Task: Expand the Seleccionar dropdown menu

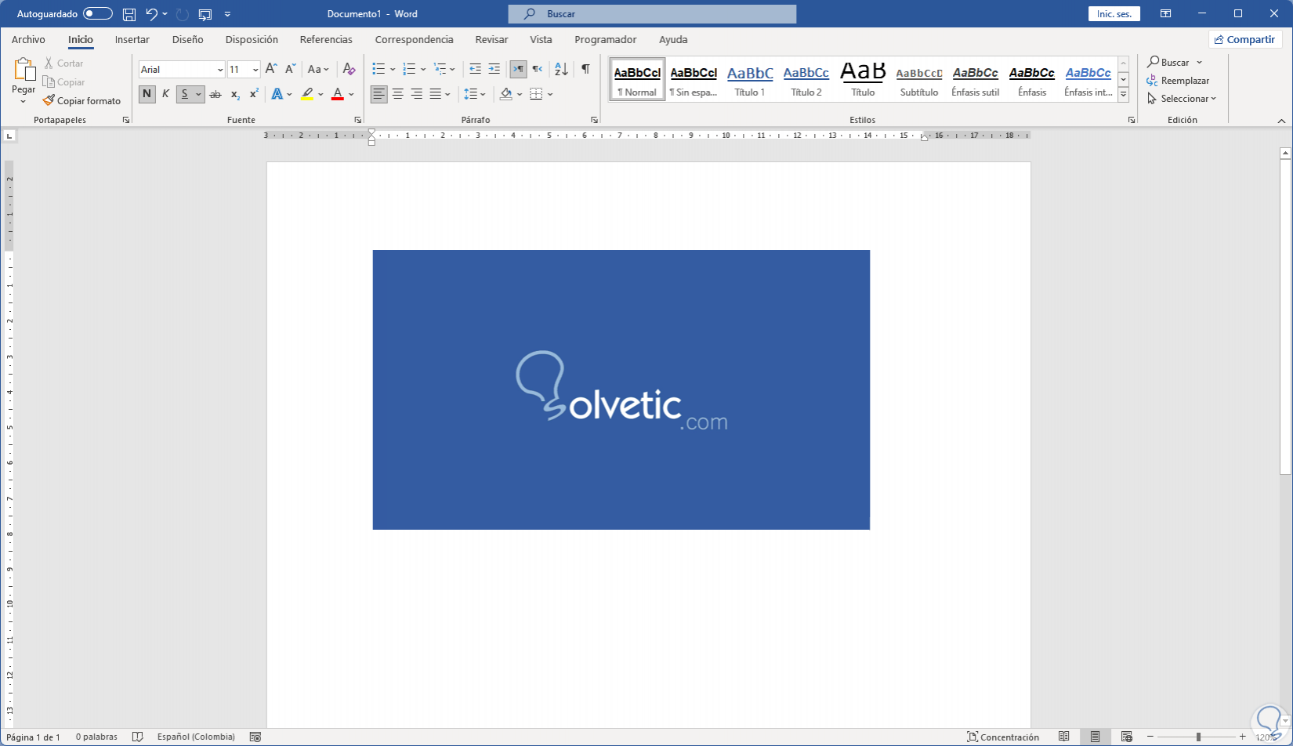Action: pos(1188,99)
